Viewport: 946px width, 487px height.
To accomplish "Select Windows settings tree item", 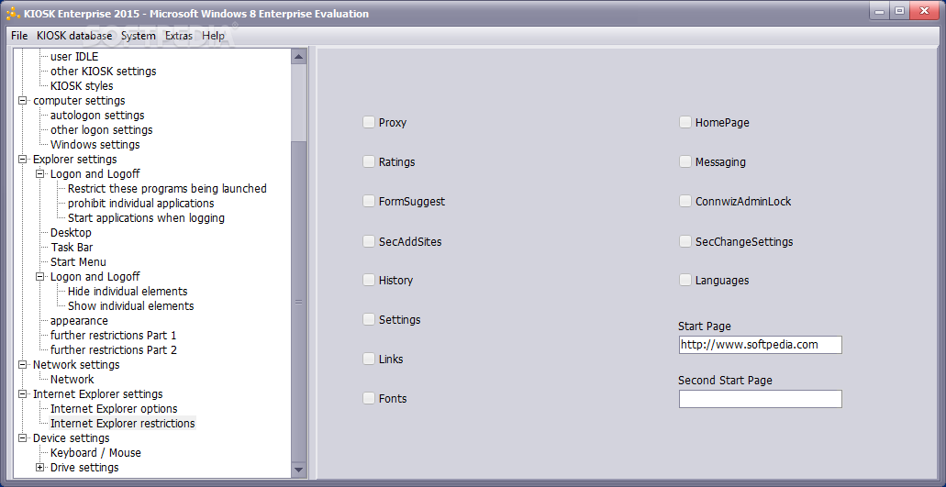I will coord(95,145).
